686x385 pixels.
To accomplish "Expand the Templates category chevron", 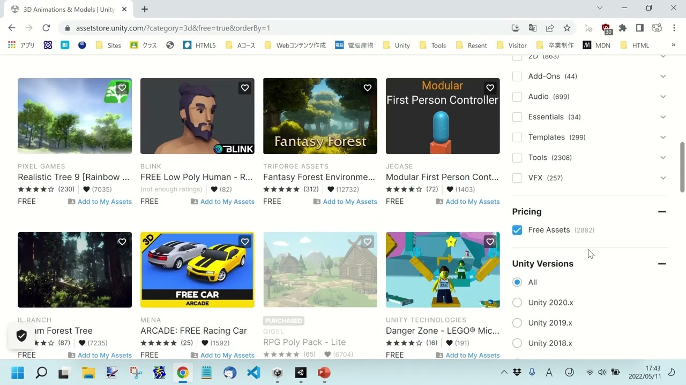I will 663,137.
